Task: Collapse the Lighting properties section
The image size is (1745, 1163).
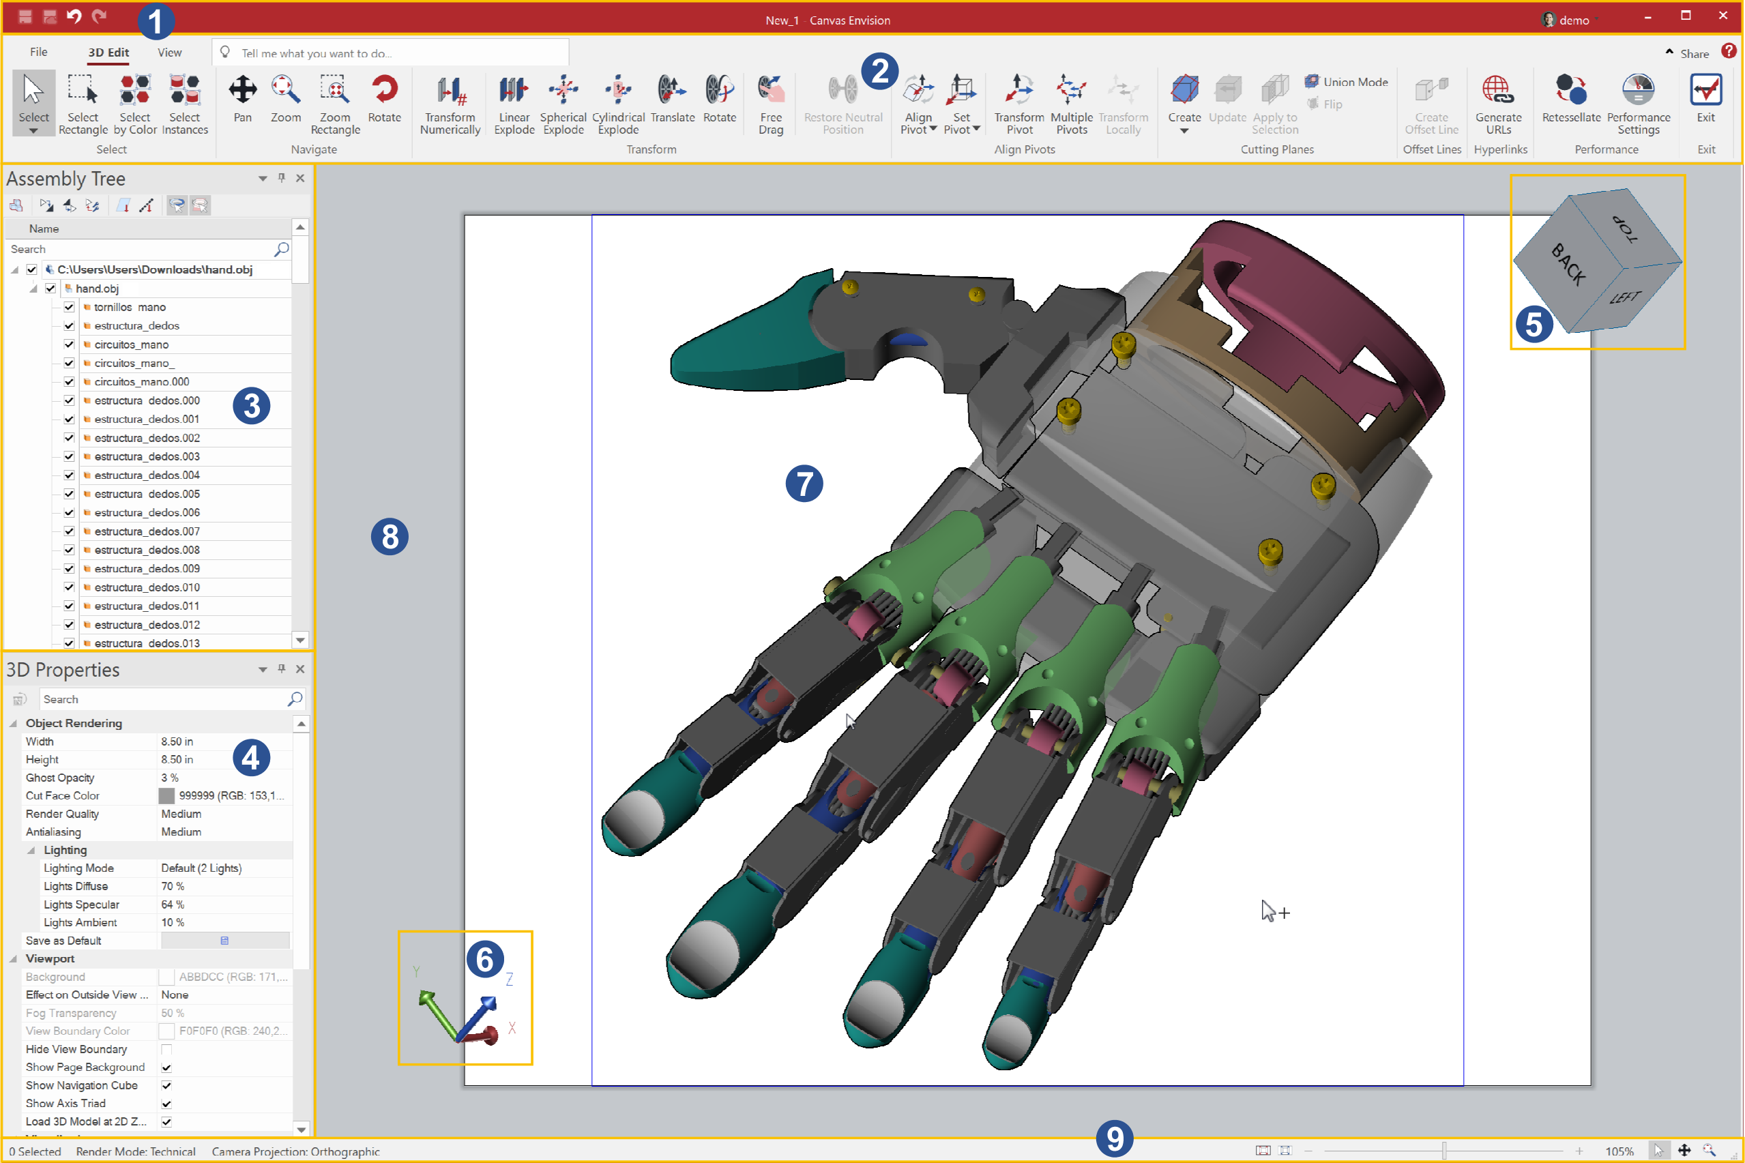Action: (31, 851)
